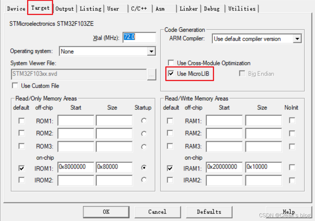This screenshot has height=221, width=315.
Task: Switch to the Device tab
Action: click(16, 9)
